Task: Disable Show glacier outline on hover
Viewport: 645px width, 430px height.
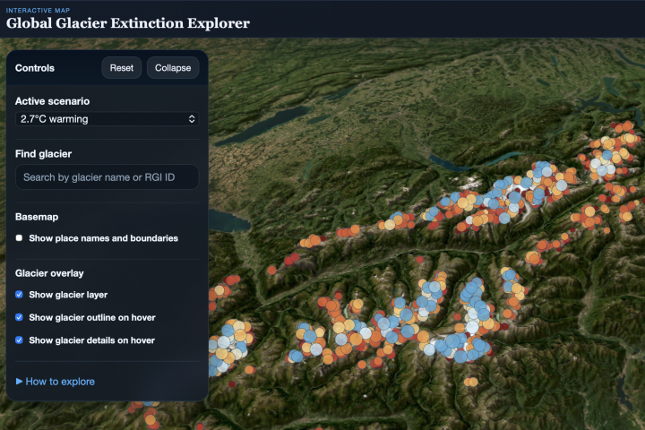Action: coord(19,317)
